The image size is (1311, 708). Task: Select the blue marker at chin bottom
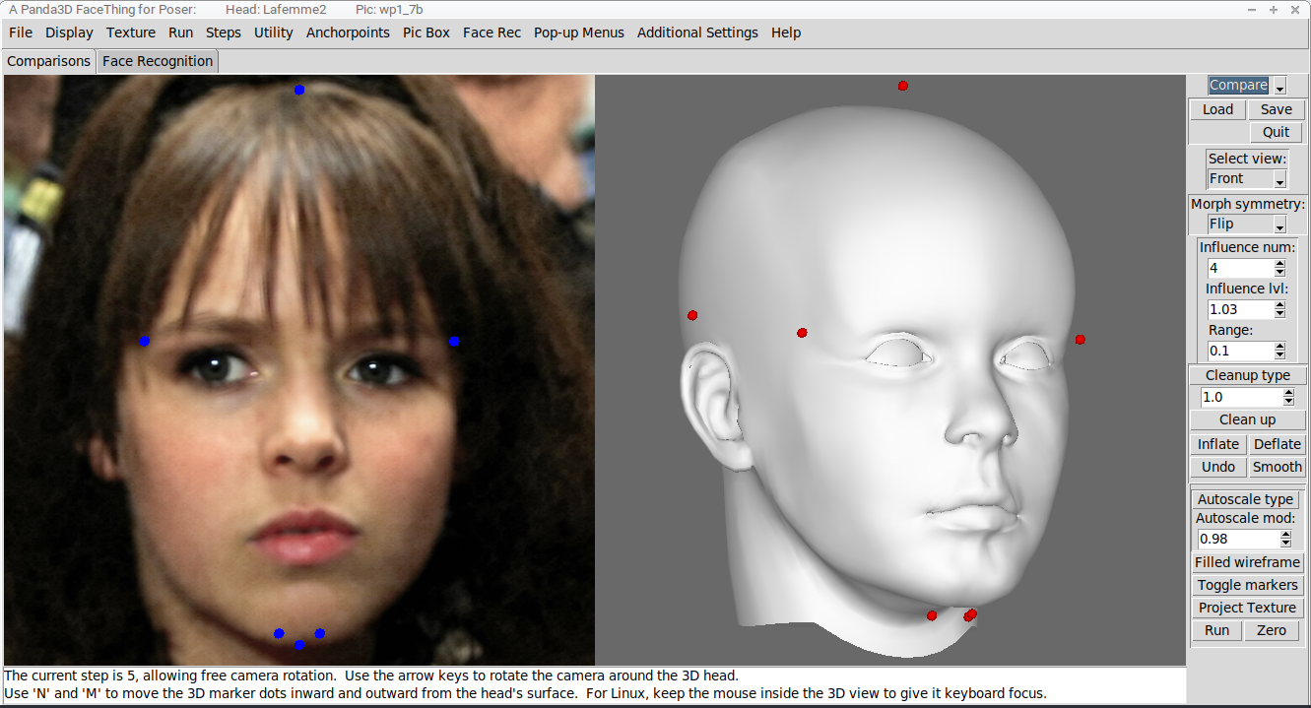click(299, 645)
